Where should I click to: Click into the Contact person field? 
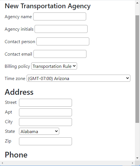(x=63, y=41)
